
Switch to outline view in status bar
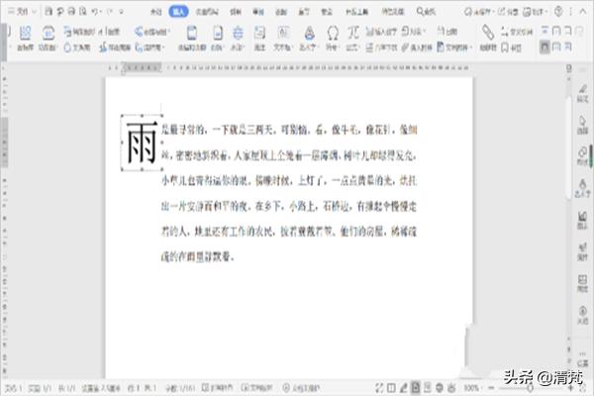click(428, 388)
